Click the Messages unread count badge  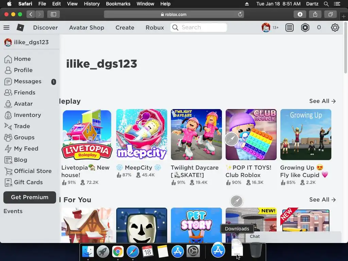[53, 82]
